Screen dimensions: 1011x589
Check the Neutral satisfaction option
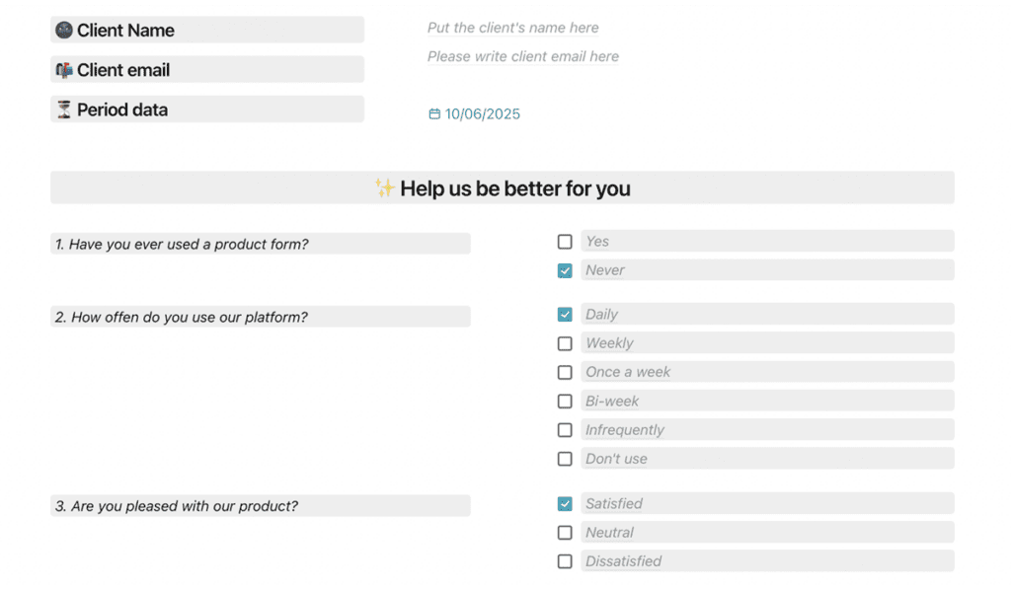point(565,532)
